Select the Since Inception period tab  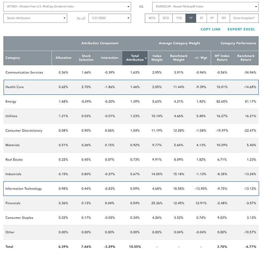coord(244,18)
